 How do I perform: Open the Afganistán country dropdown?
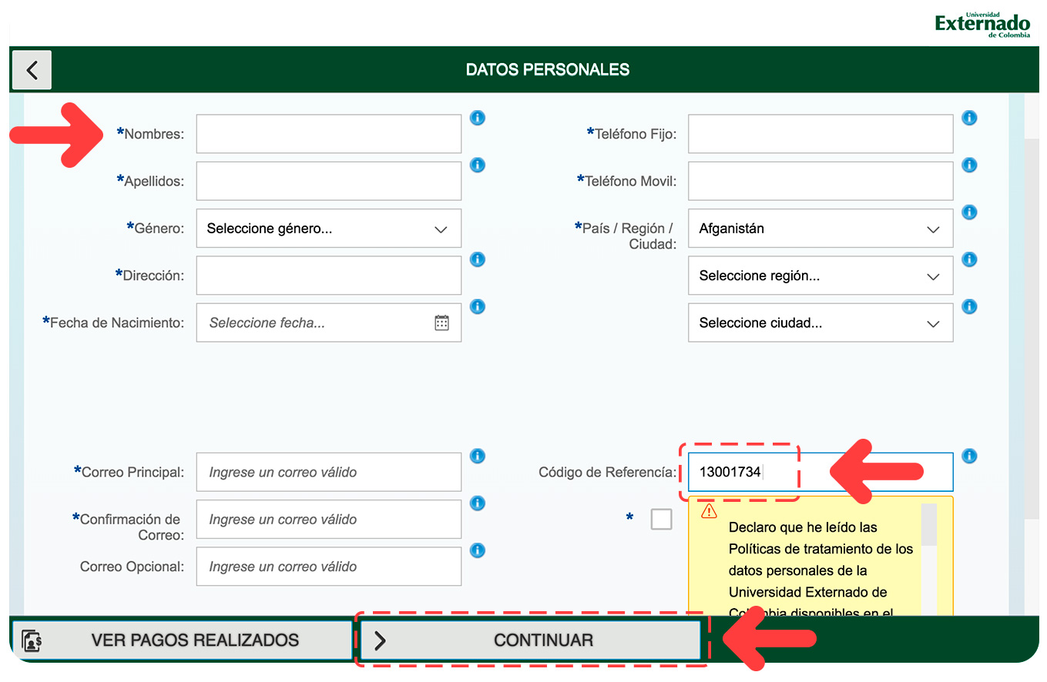pyautogui.click(x=820, y=229)
